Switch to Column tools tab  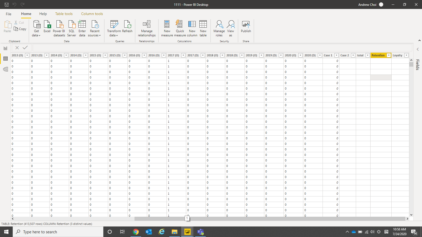92,14
